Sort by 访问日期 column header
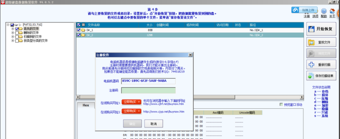The height and width of the screenshot is (139, 340). [x=222, y=25]
